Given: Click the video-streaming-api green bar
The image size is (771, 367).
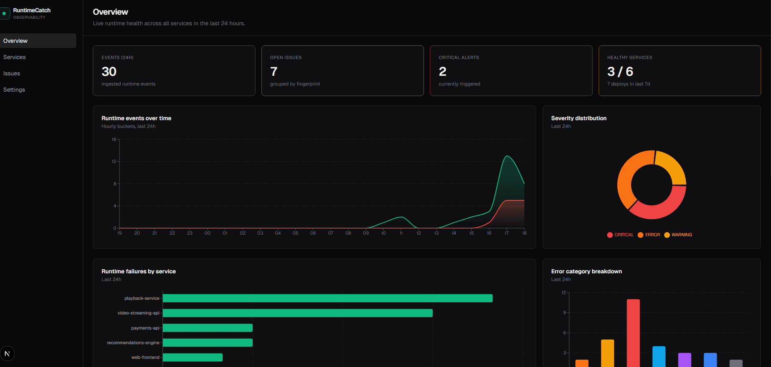Looking at the screenshot, I should point(298,313).
